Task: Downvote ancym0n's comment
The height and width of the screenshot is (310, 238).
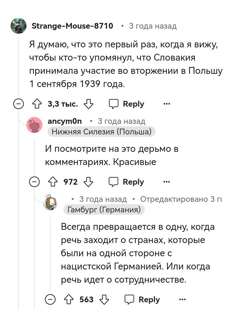Action: 88,182
